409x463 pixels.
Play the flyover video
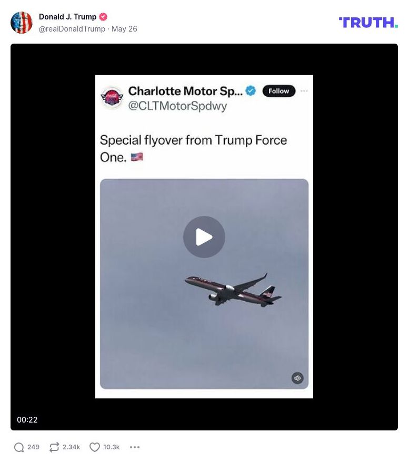[204, 237]
